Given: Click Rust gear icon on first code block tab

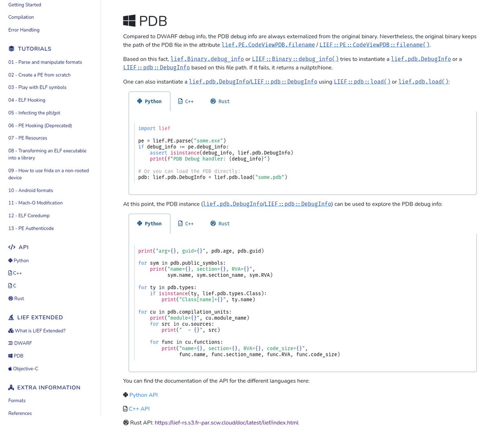Looking at the screenshot, I should 213,101.
